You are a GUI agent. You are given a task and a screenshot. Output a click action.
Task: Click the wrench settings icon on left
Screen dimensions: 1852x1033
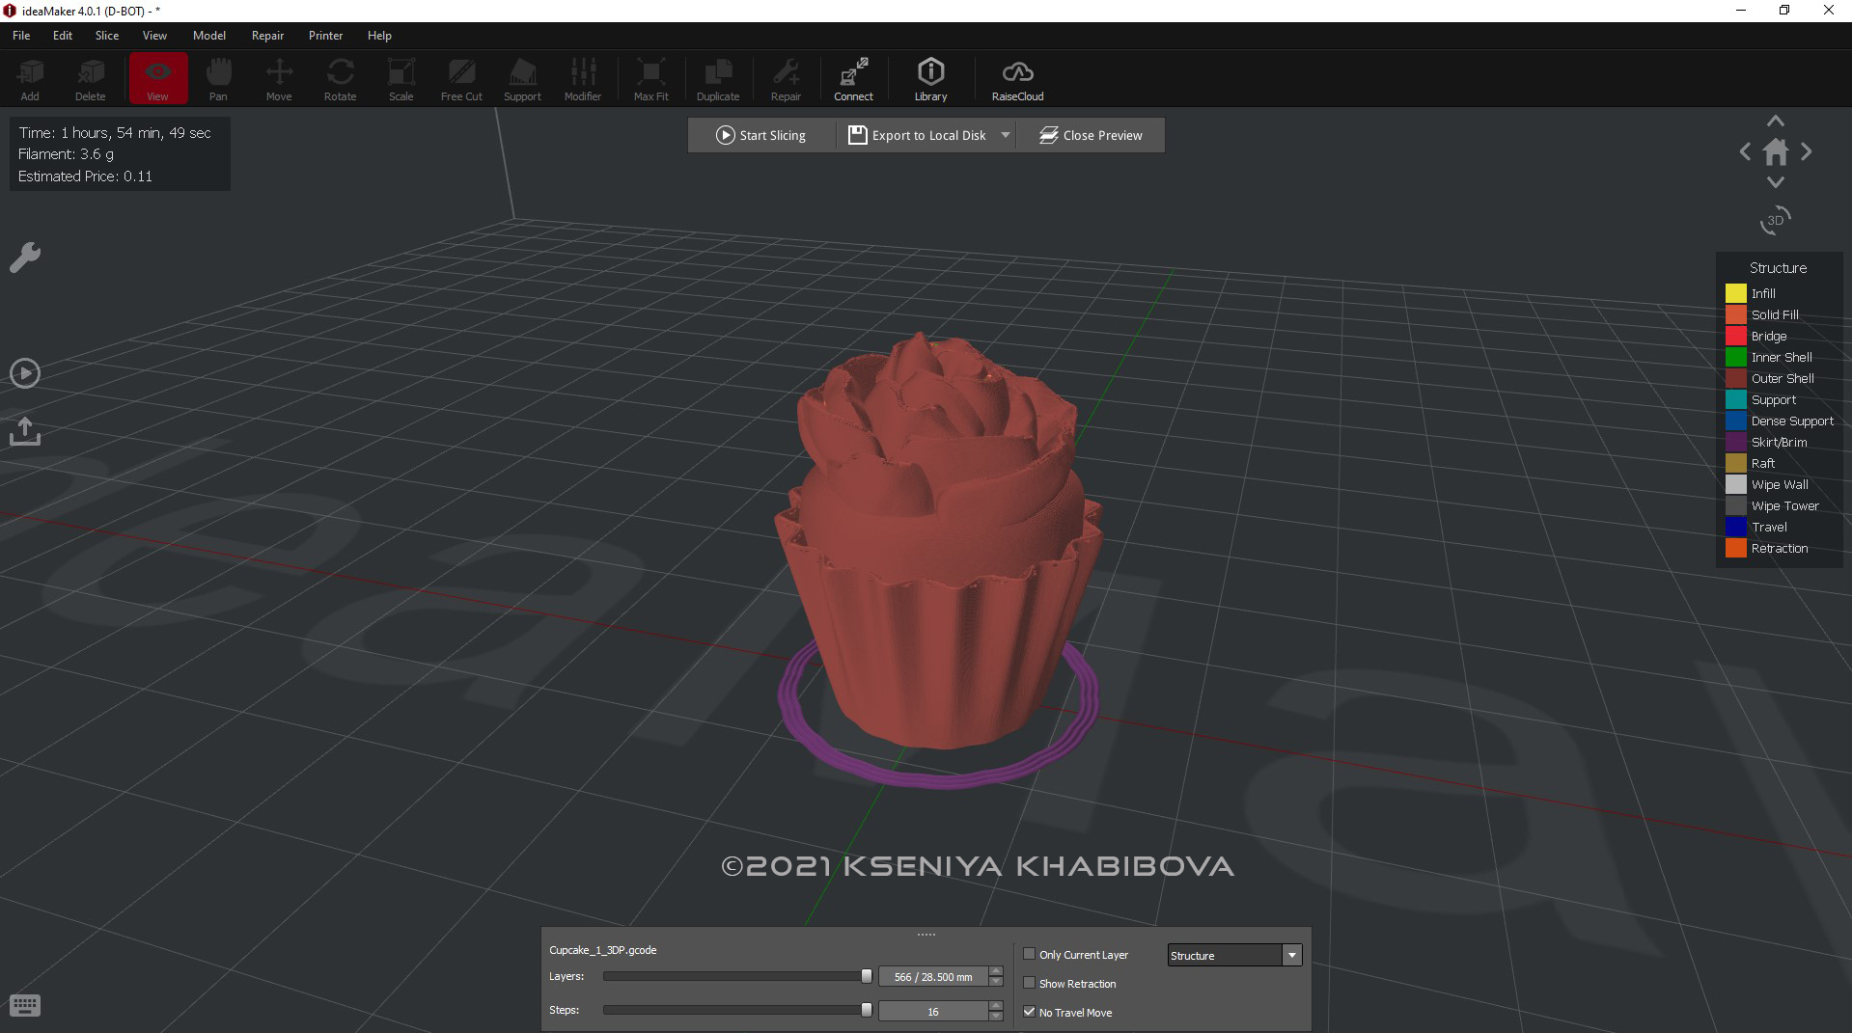coord(25,258)
